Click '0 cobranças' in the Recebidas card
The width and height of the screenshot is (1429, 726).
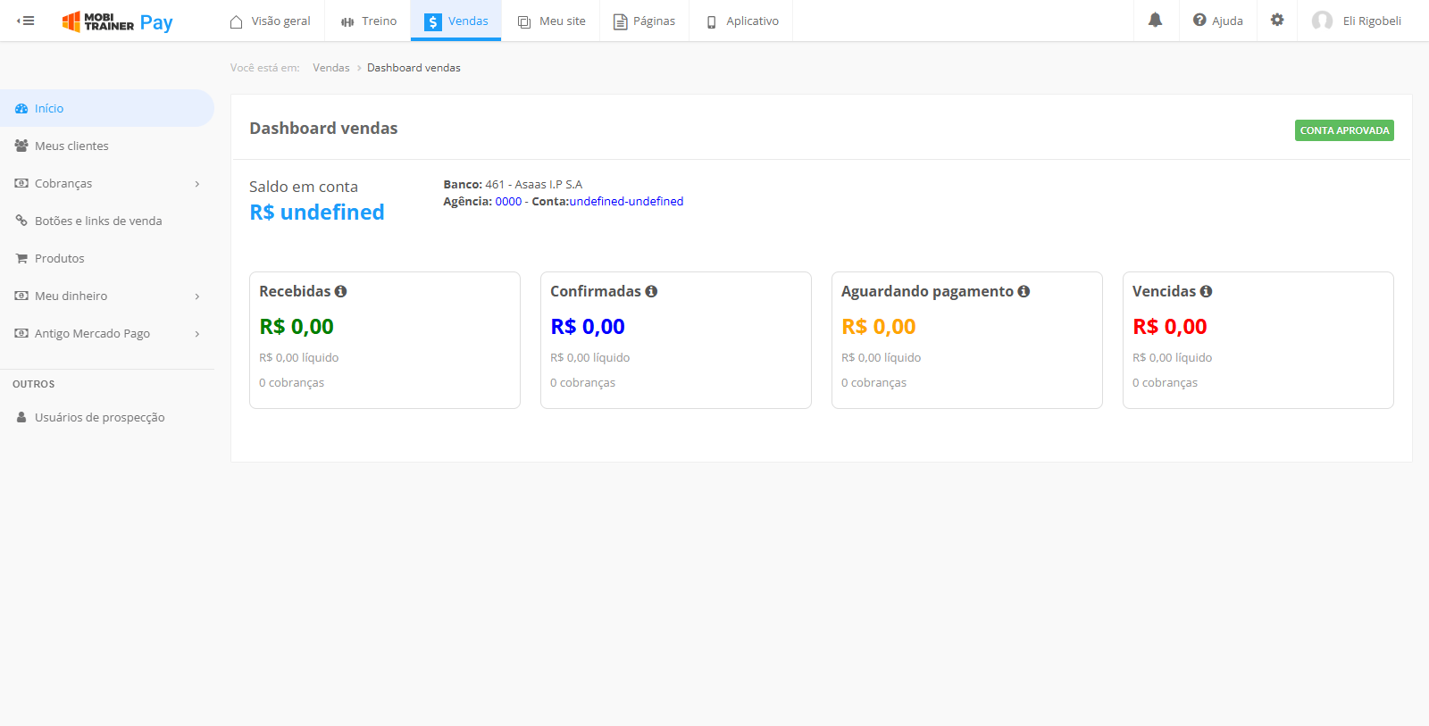pos(292,382)
